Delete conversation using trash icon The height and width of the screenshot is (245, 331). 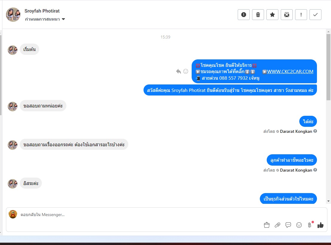pyautogui.click(x=258, y=15)
